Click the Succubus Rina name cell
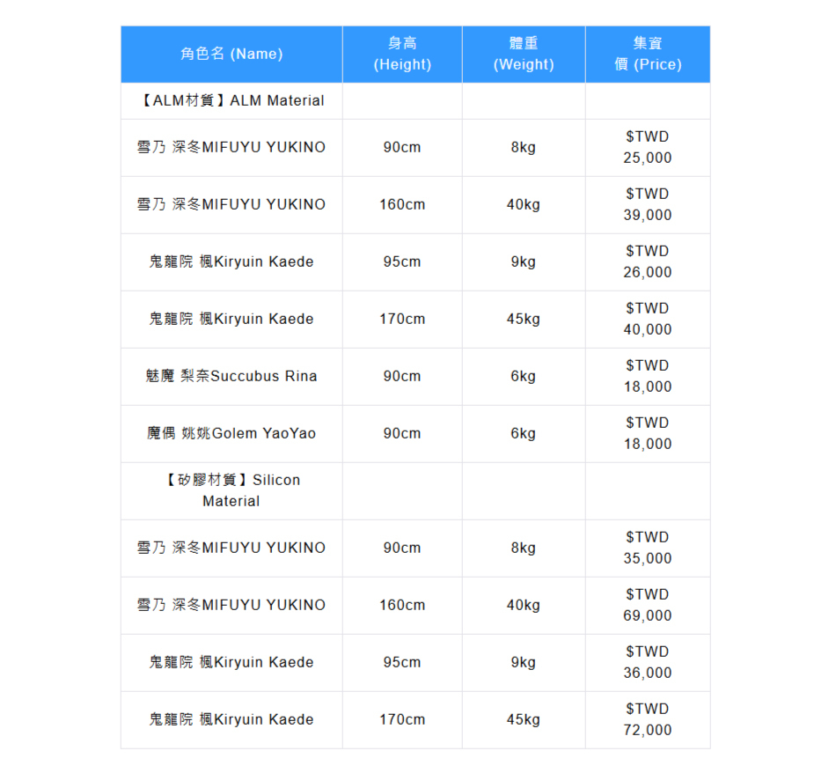The image size is (836, 773). tap(231, 376)
